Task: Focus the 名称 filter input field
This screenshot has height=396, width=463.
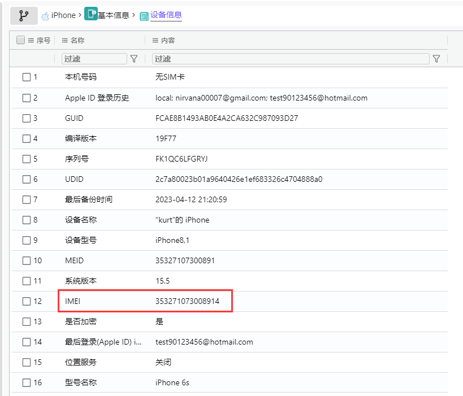Action: coord(94,59)
